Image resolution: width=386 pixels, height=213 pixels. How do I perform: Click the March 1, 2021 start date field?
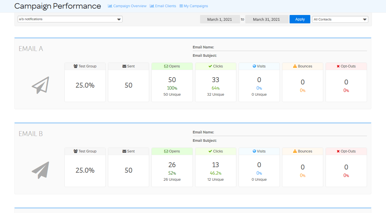(220, 19)
